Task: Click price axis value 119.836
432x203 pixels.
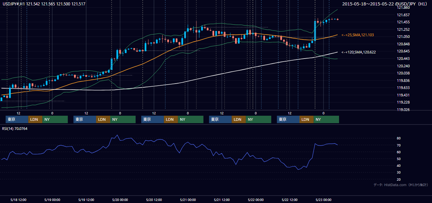Action: (x=404, y=81)
